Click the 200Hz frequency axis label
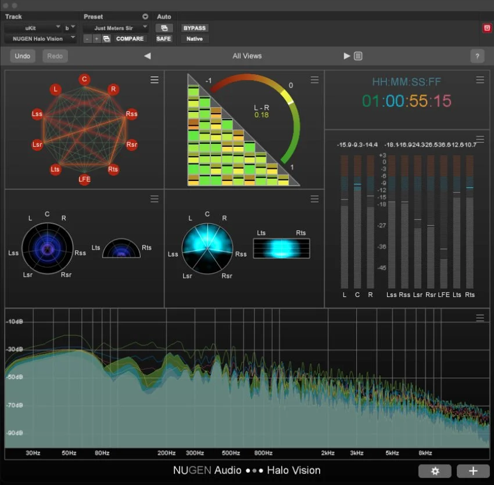Viewport: 494px width, 485px height. (x=166, y=453)
